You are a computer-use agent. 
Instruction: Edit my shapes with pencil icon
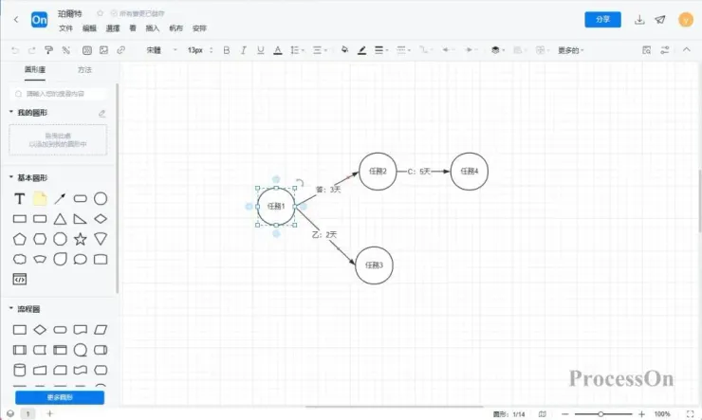(x=102, y=114)
